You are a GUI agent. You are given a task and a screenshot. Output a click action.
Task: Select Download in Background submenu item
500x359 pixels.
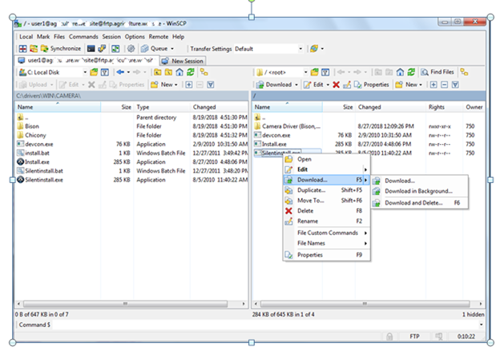tap(419, 191)
